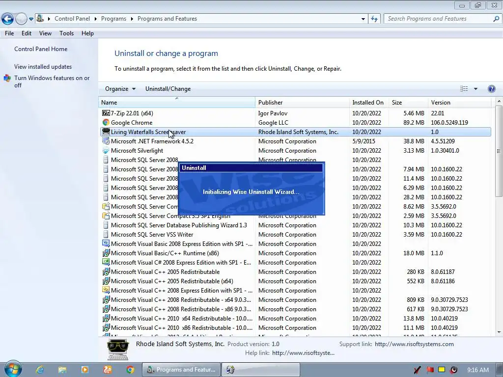Image resolution: width=503 pixels, height=377 pixels.
Task: Click the change view icon in toolbar
Action: (464, 89)
